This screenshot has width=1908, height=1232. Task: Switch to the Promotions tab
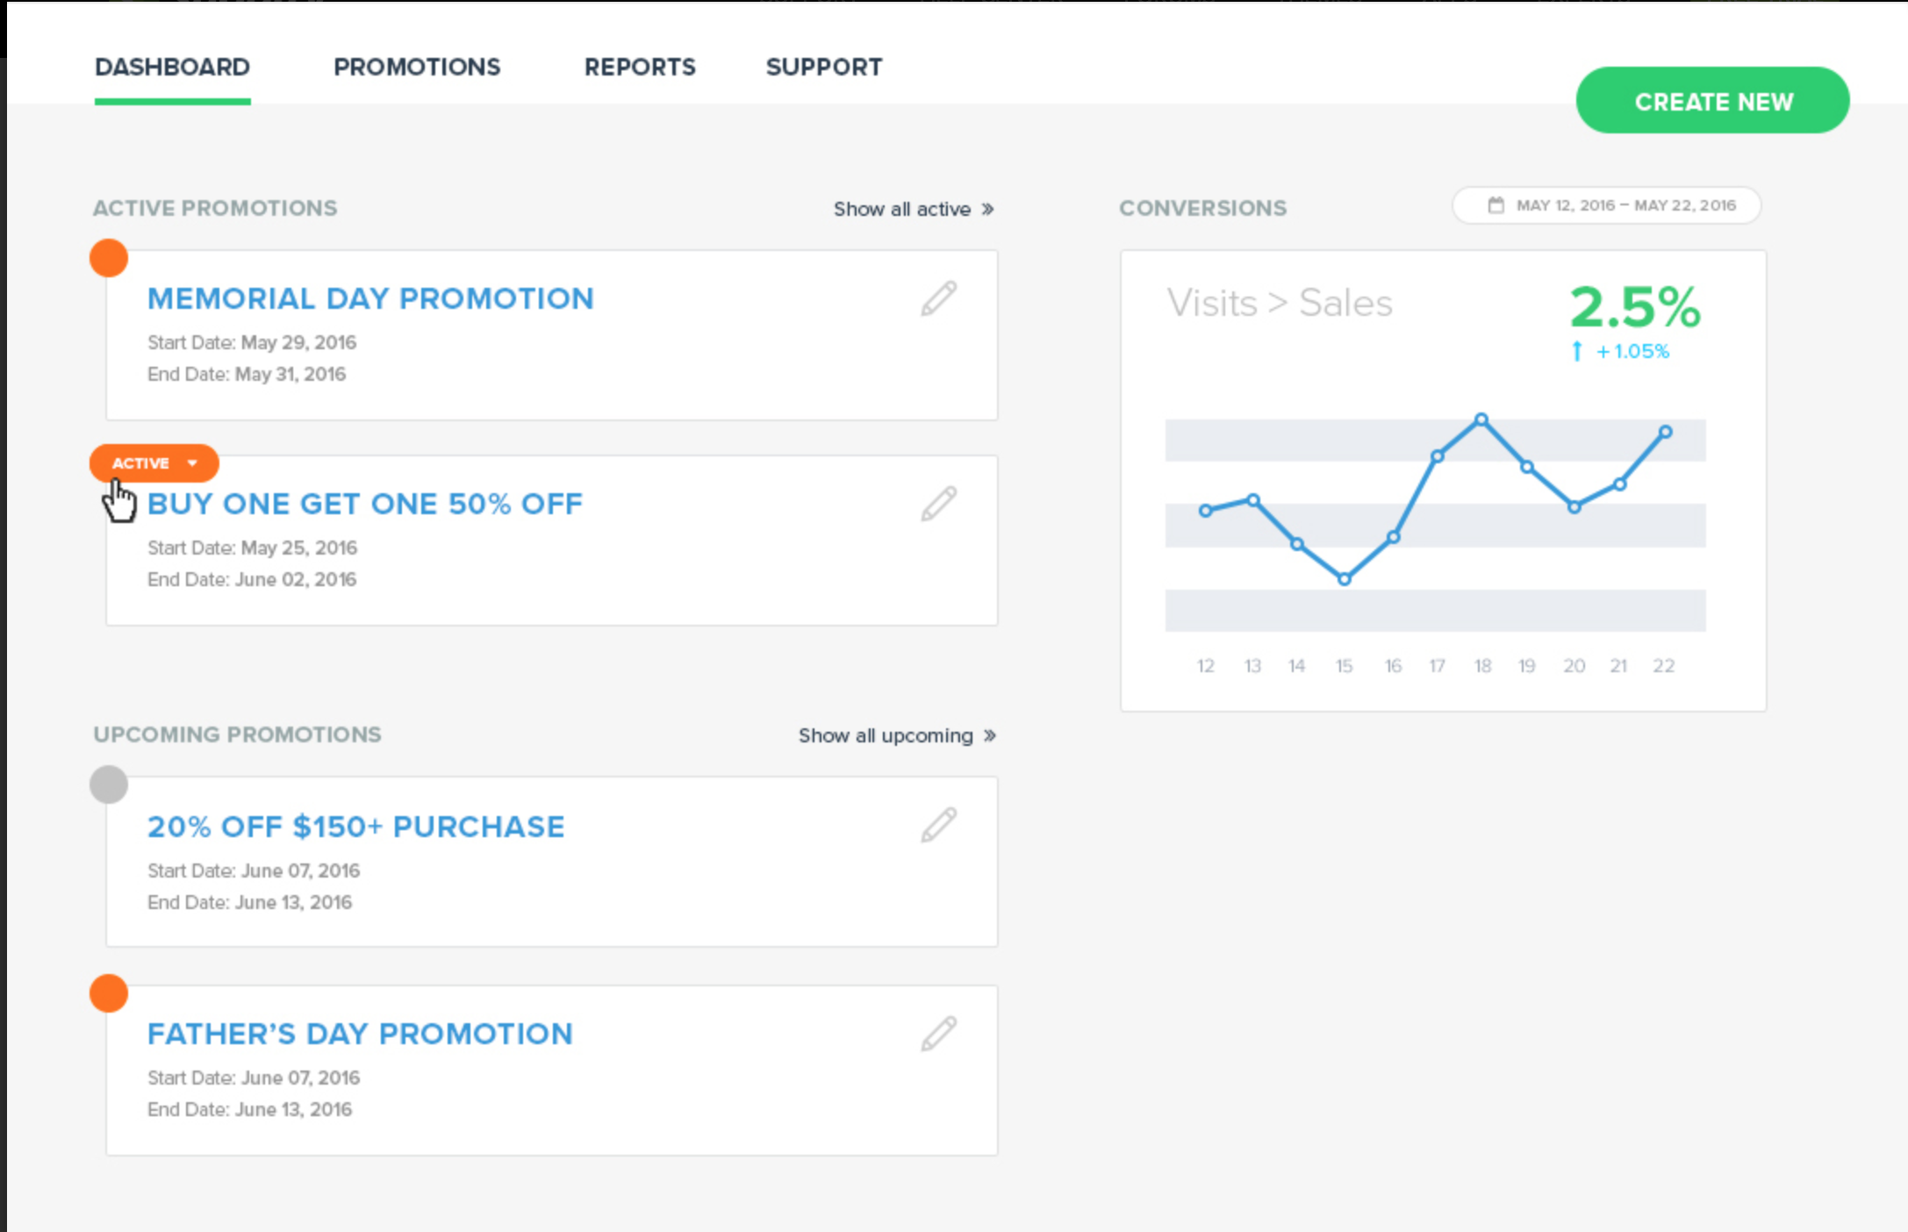point(417,67)
